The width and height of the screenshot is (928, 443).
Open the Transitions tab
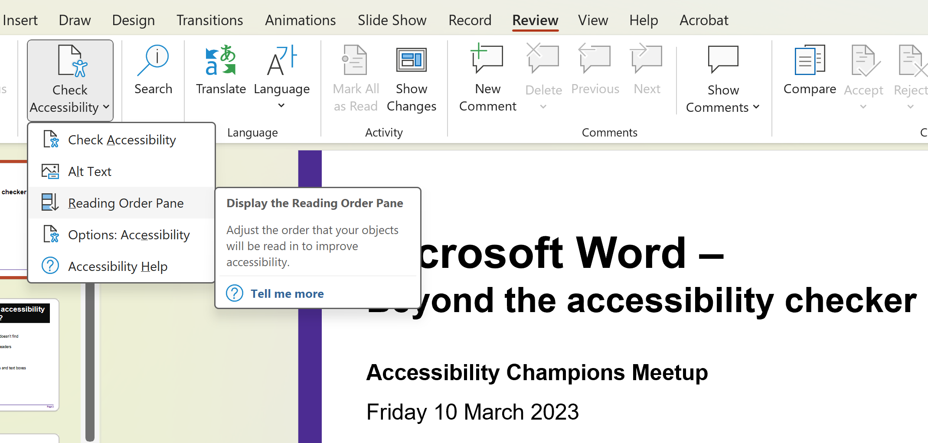[x=209, y=20]
